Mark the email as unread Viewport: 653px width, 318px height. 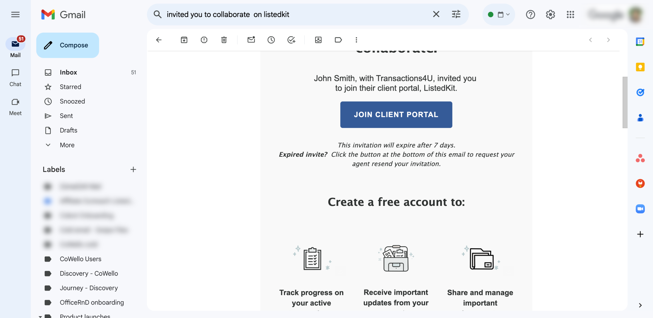pos(251,40)
